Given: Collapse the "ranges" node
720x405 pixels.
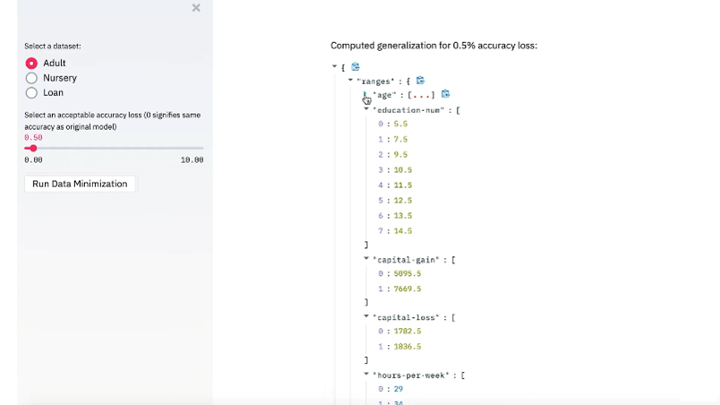Looking at the screenshot, I should point(350,80).
